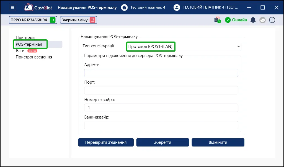Click the green arrow on ПРРО №1234568194

(53, 20)
